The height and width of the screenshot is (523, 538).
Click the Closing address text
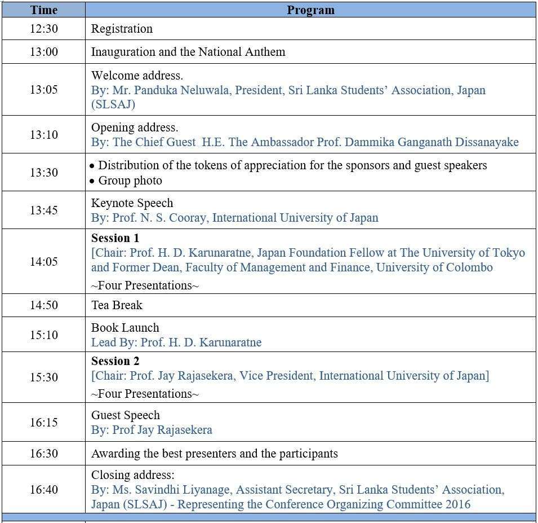pyautogui.click(x=133, y=475)
